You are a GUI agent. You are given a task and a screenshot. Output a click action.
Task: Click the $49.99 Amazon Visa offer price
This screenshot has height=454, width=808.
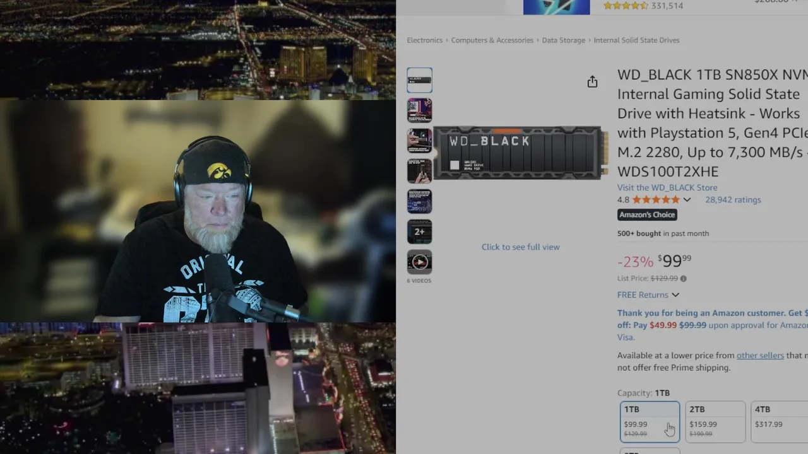[x=663, y=325]
